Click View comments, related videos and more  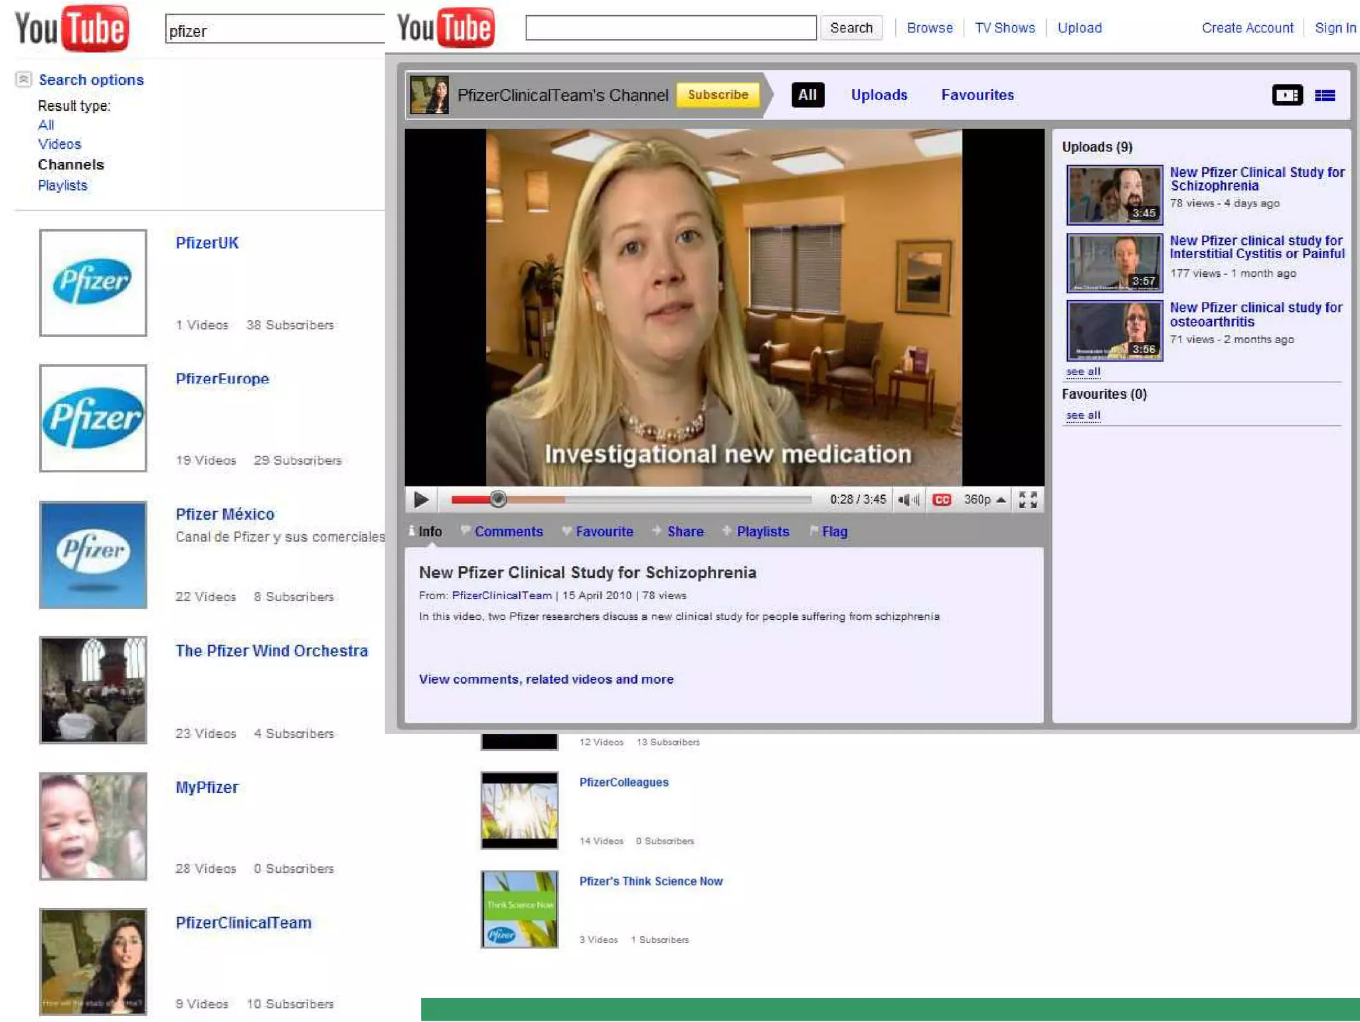tap(546, 680)
